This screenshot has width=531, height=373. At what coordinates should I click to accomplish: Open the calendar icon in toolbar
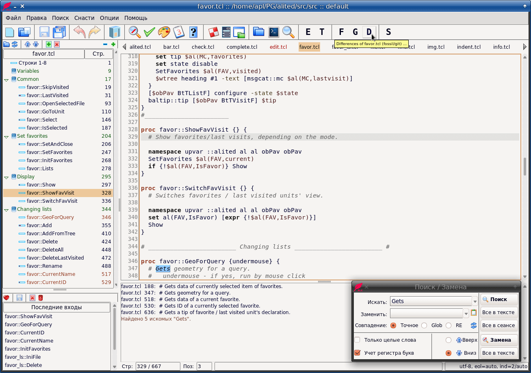tap(179, 32)
